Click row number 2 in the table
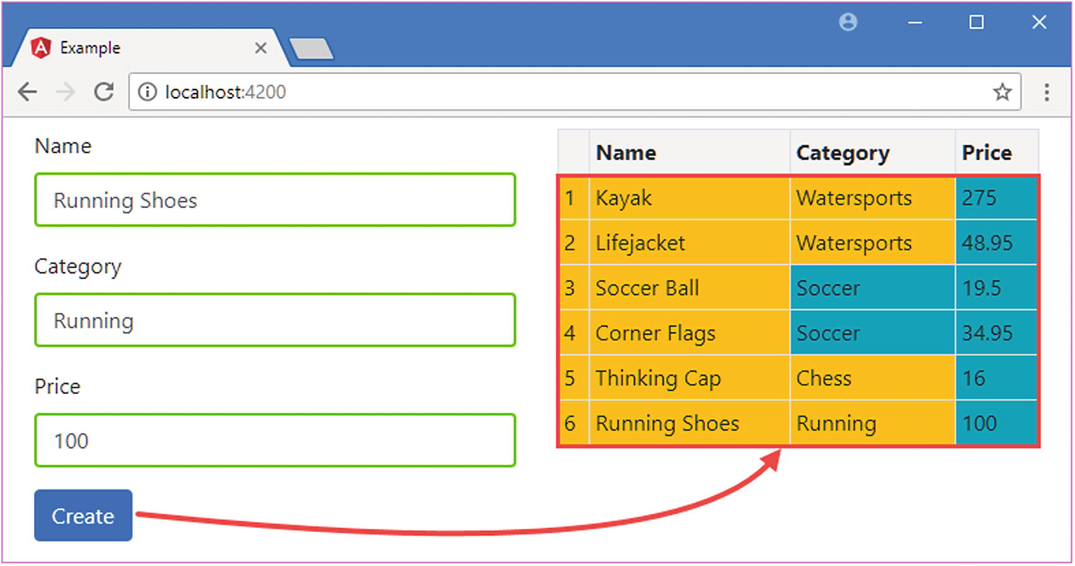Viewport: 1075px width, 566px height. click(x=574, y=242)
